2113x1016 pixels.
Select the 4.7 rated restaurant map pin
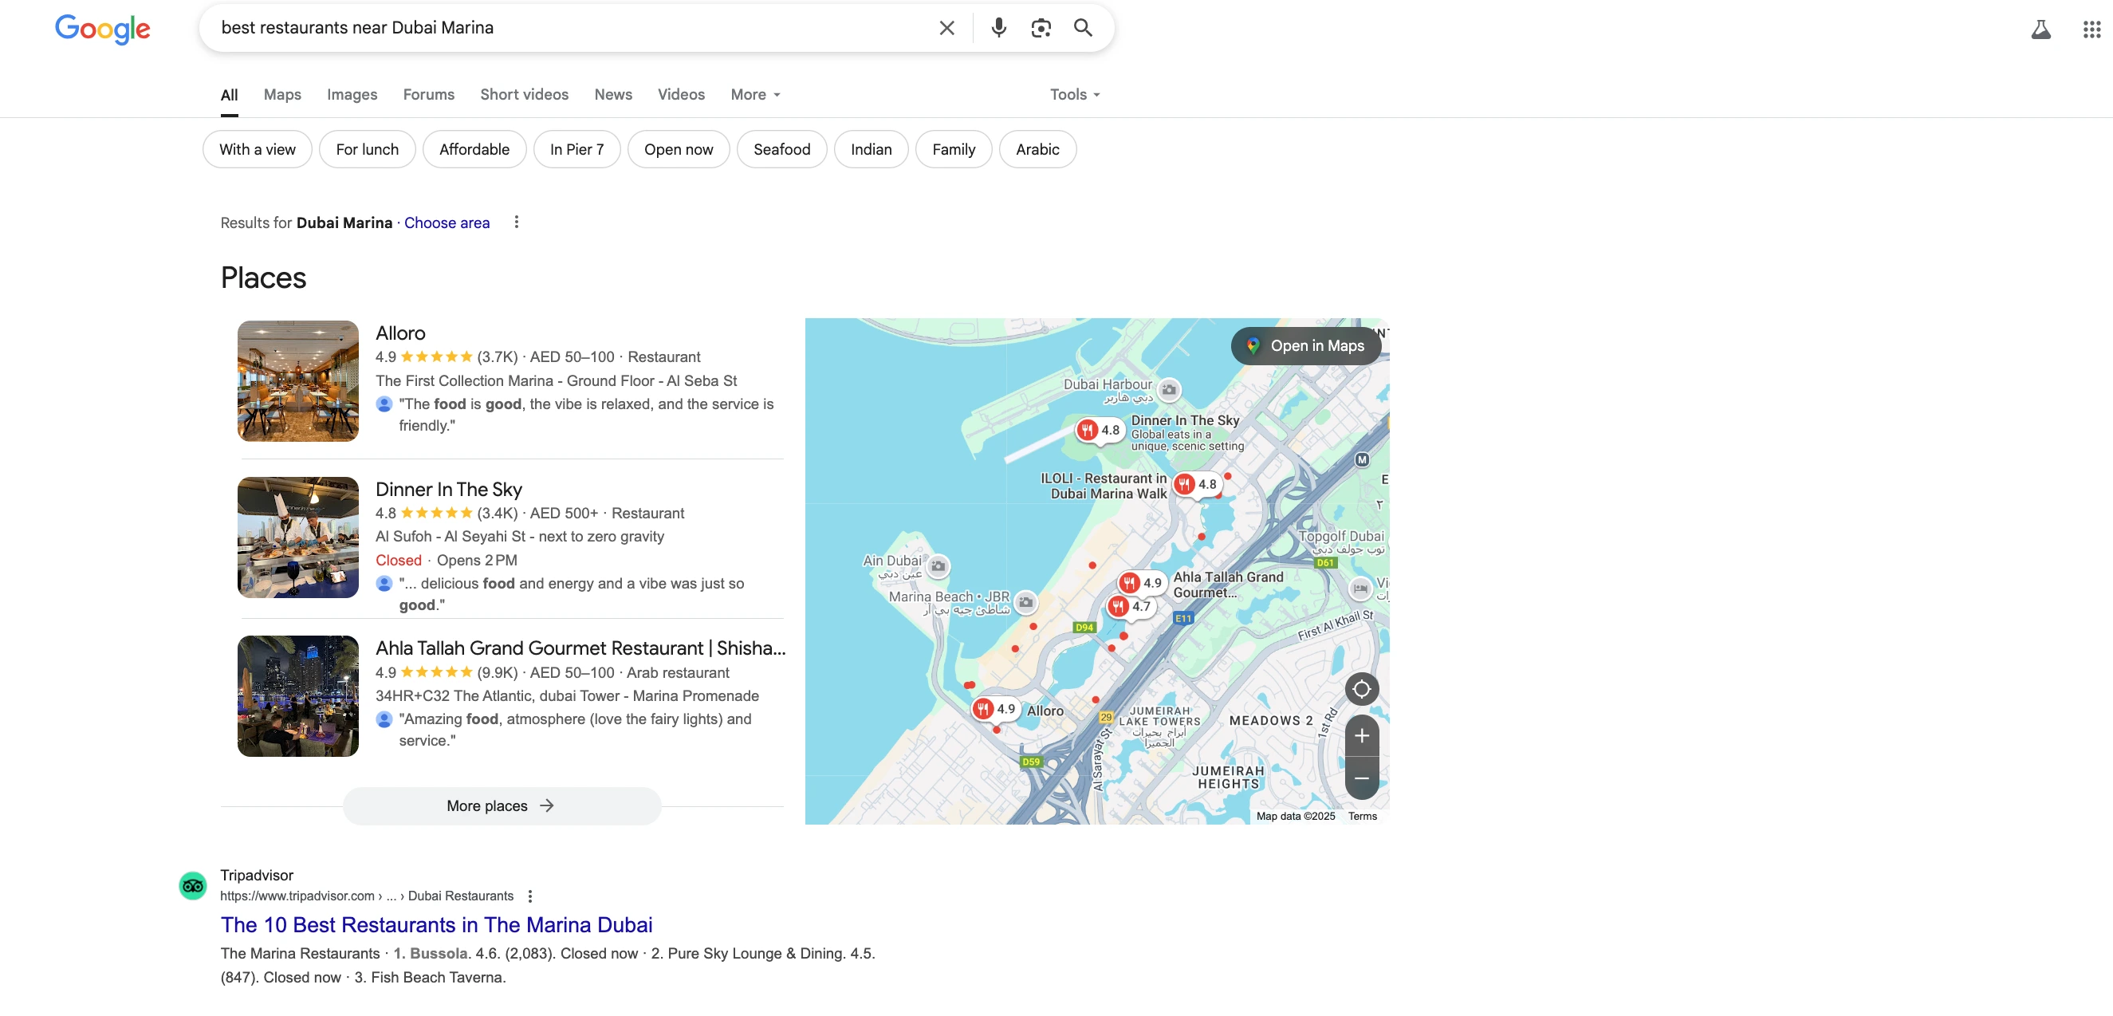[1130, 606]
